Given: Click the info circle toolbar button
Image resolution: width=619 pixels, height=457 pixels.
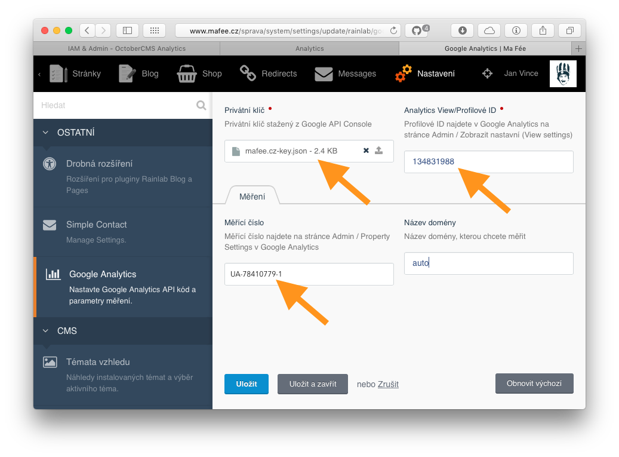Looking at the screenshot, I should click(x=516, y=30).
